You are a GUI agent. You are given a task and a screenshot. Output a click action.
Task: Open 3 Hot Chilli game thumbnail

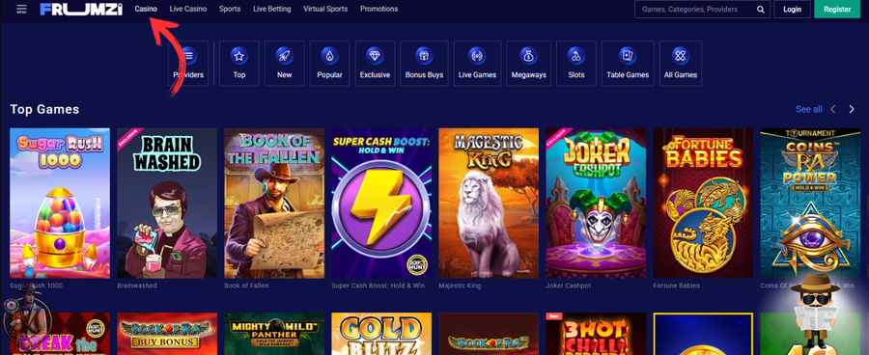click(x=596, y=334)
